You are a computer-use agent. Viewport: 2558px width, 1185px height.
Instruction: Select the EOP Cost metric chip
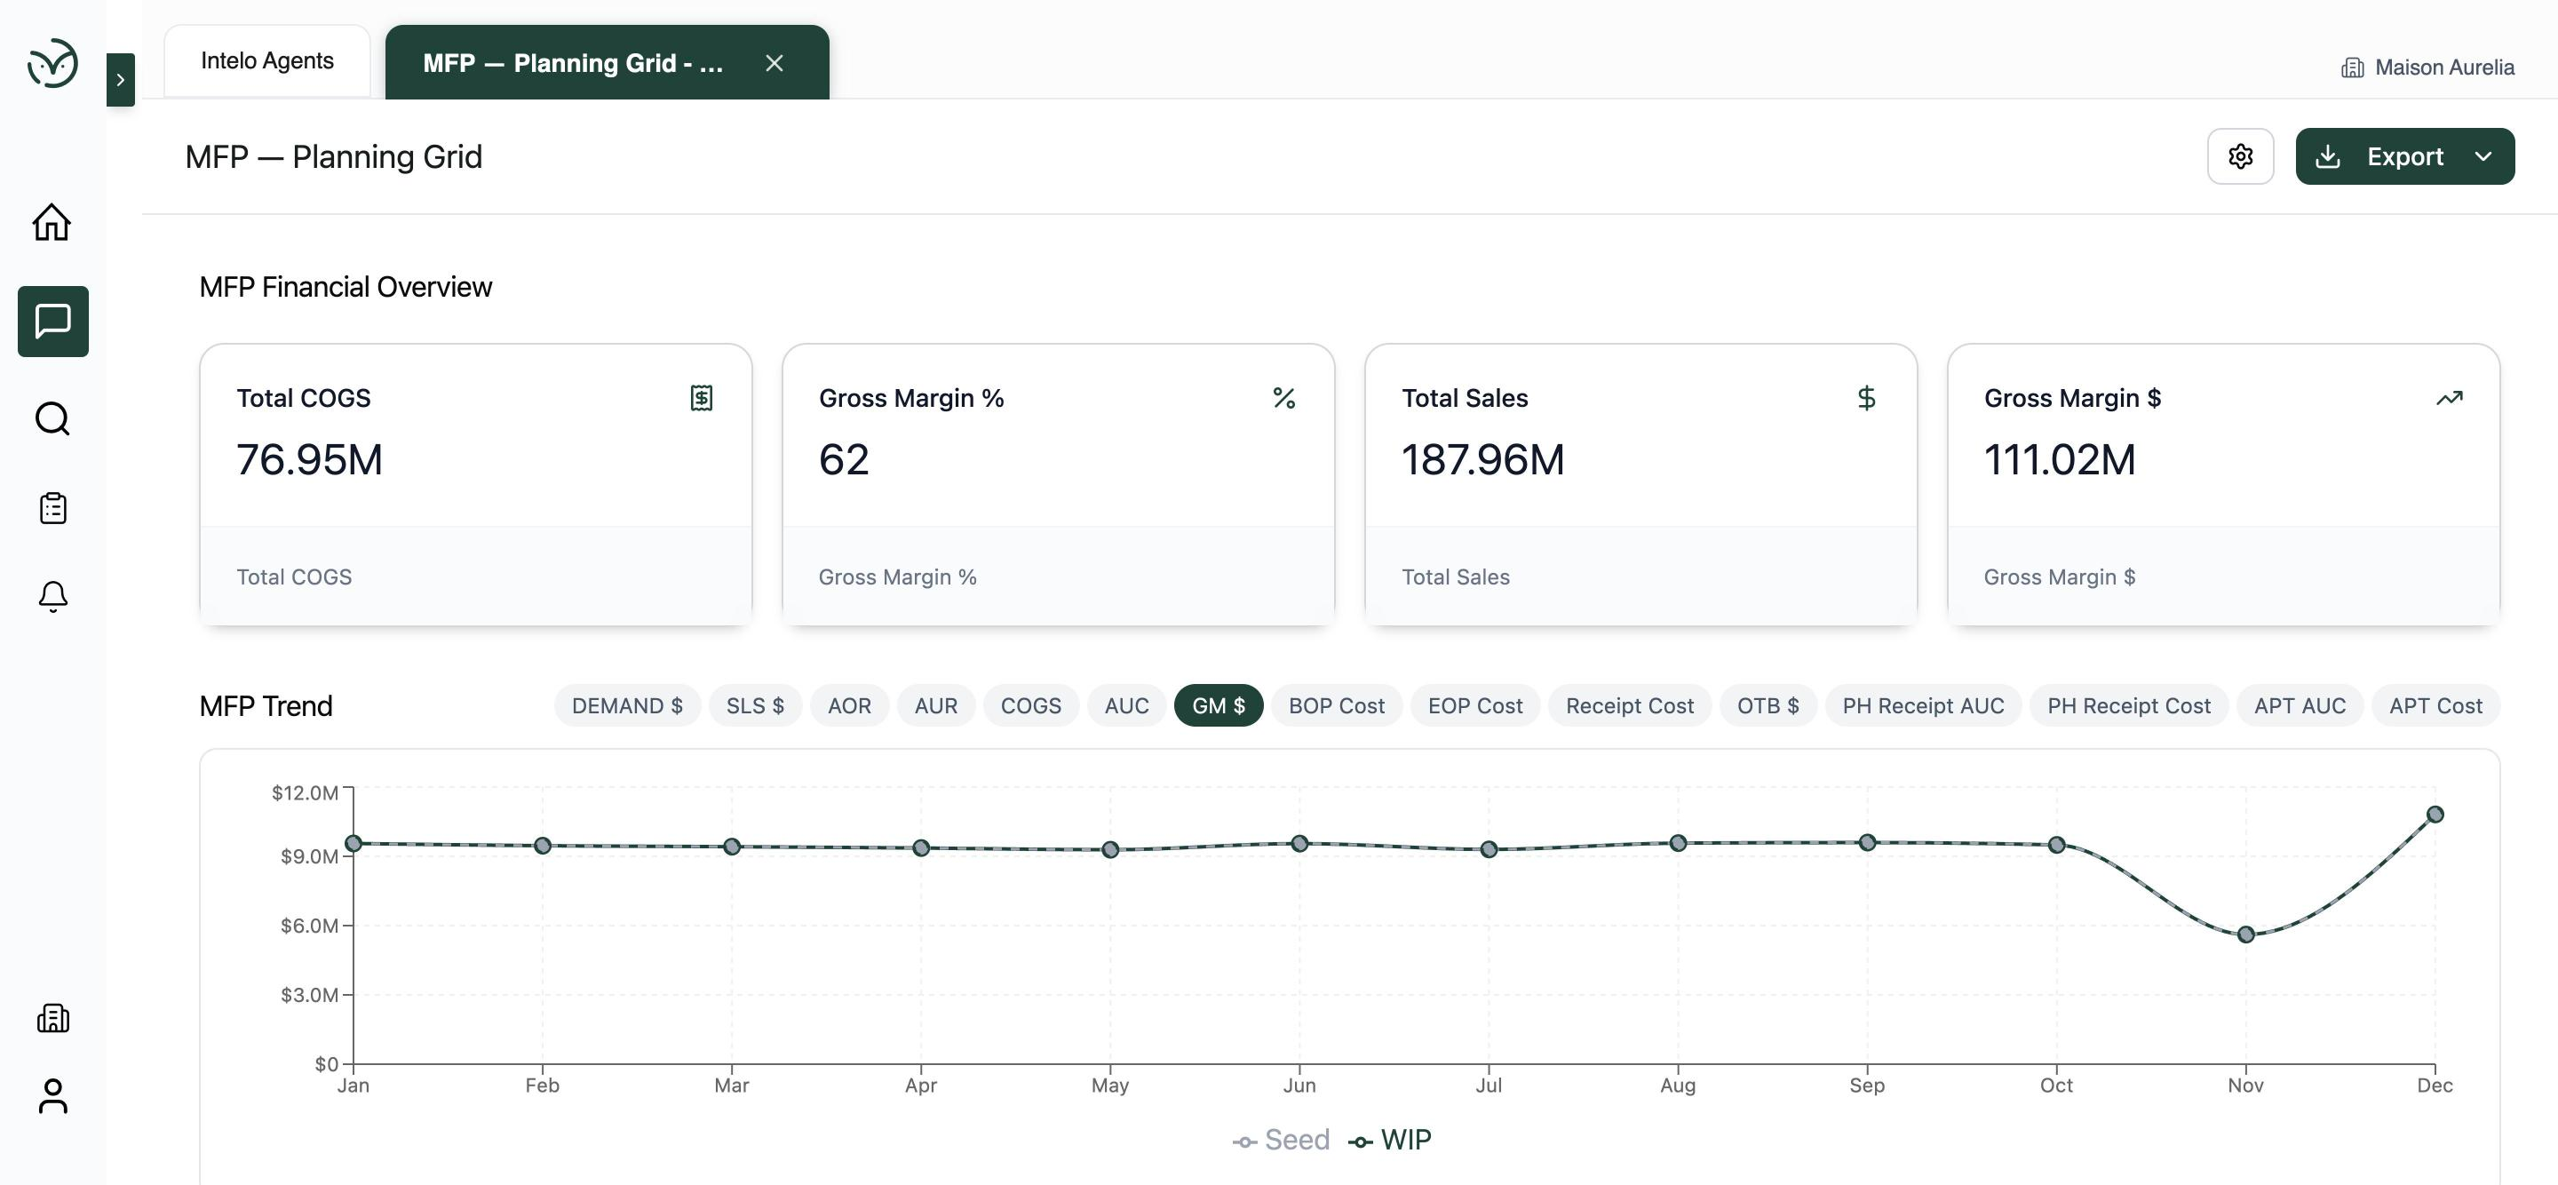tap(1474, 705)
